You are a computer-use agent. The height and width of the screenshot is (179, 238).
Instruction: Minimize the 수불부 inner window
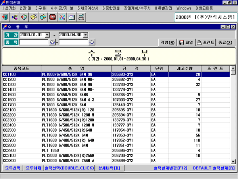click(x=223, y=27)
